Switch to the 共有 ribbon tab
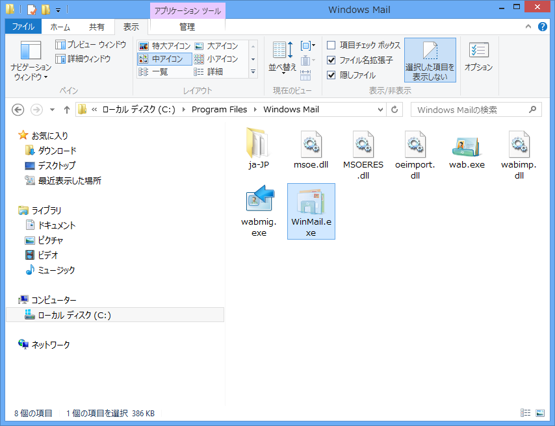The image size is (555, 426). pyautogui.click(x=96, y=27)
